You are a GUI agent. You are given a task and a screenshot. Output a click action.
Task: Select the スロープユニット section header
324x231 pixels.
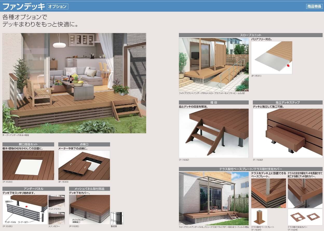[251, 35]
